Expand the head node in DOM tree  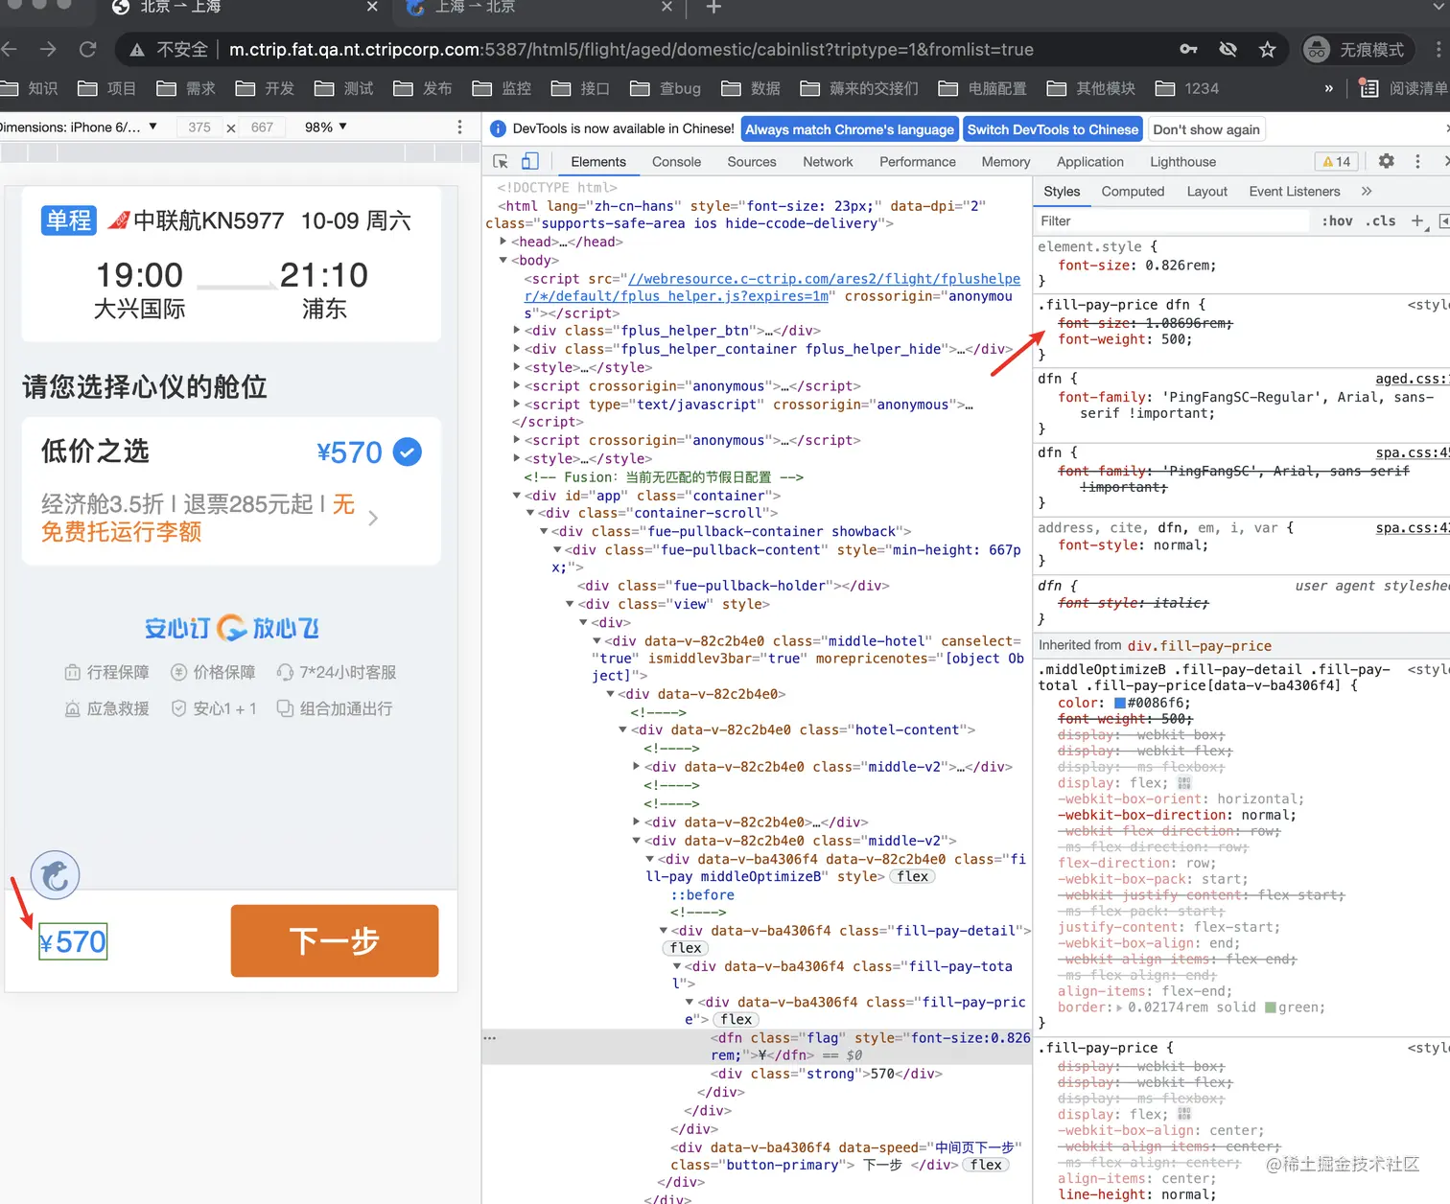click(503, 242)
